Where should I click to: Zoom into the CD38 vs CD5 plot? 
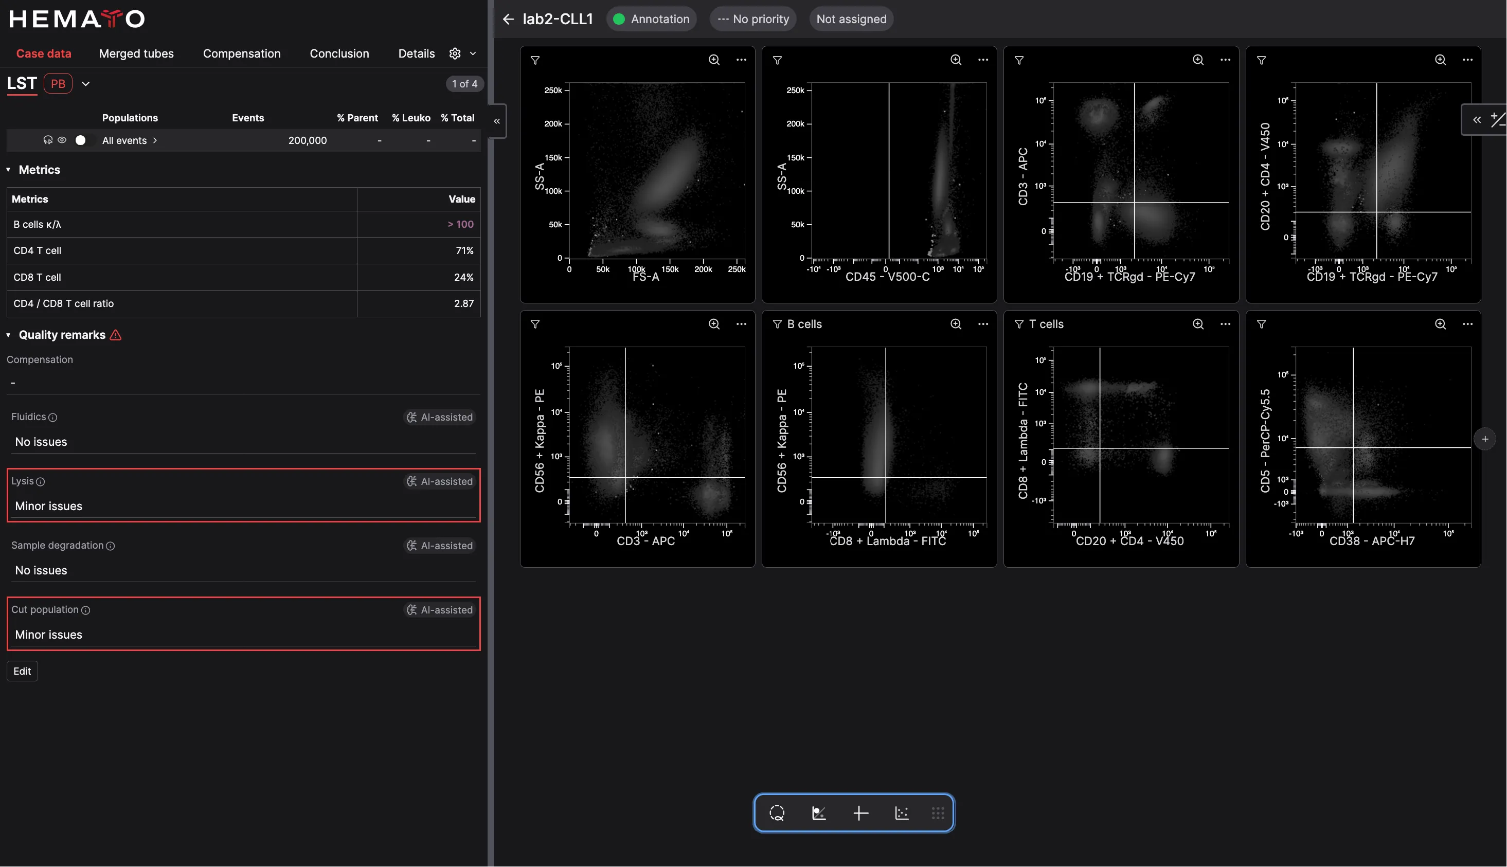tap(1440, 324)
